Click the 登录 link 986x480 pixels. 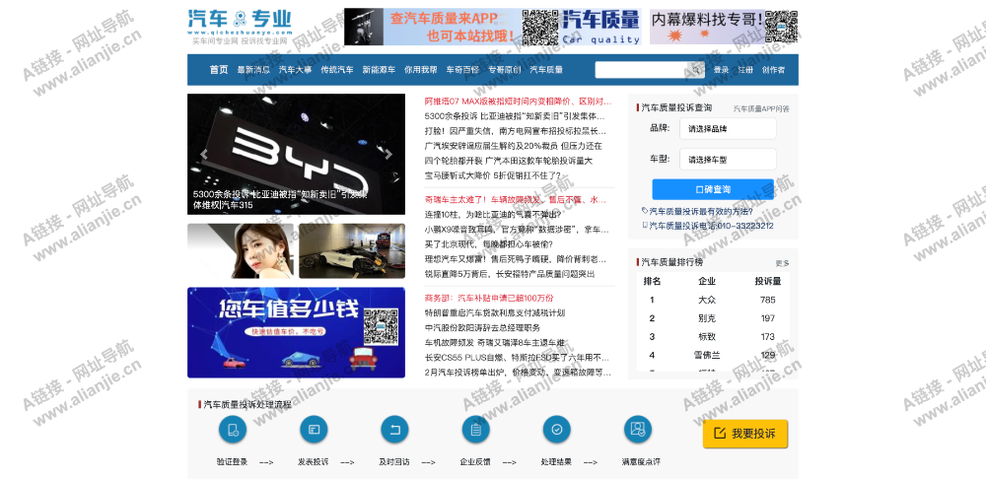point(722,70)
